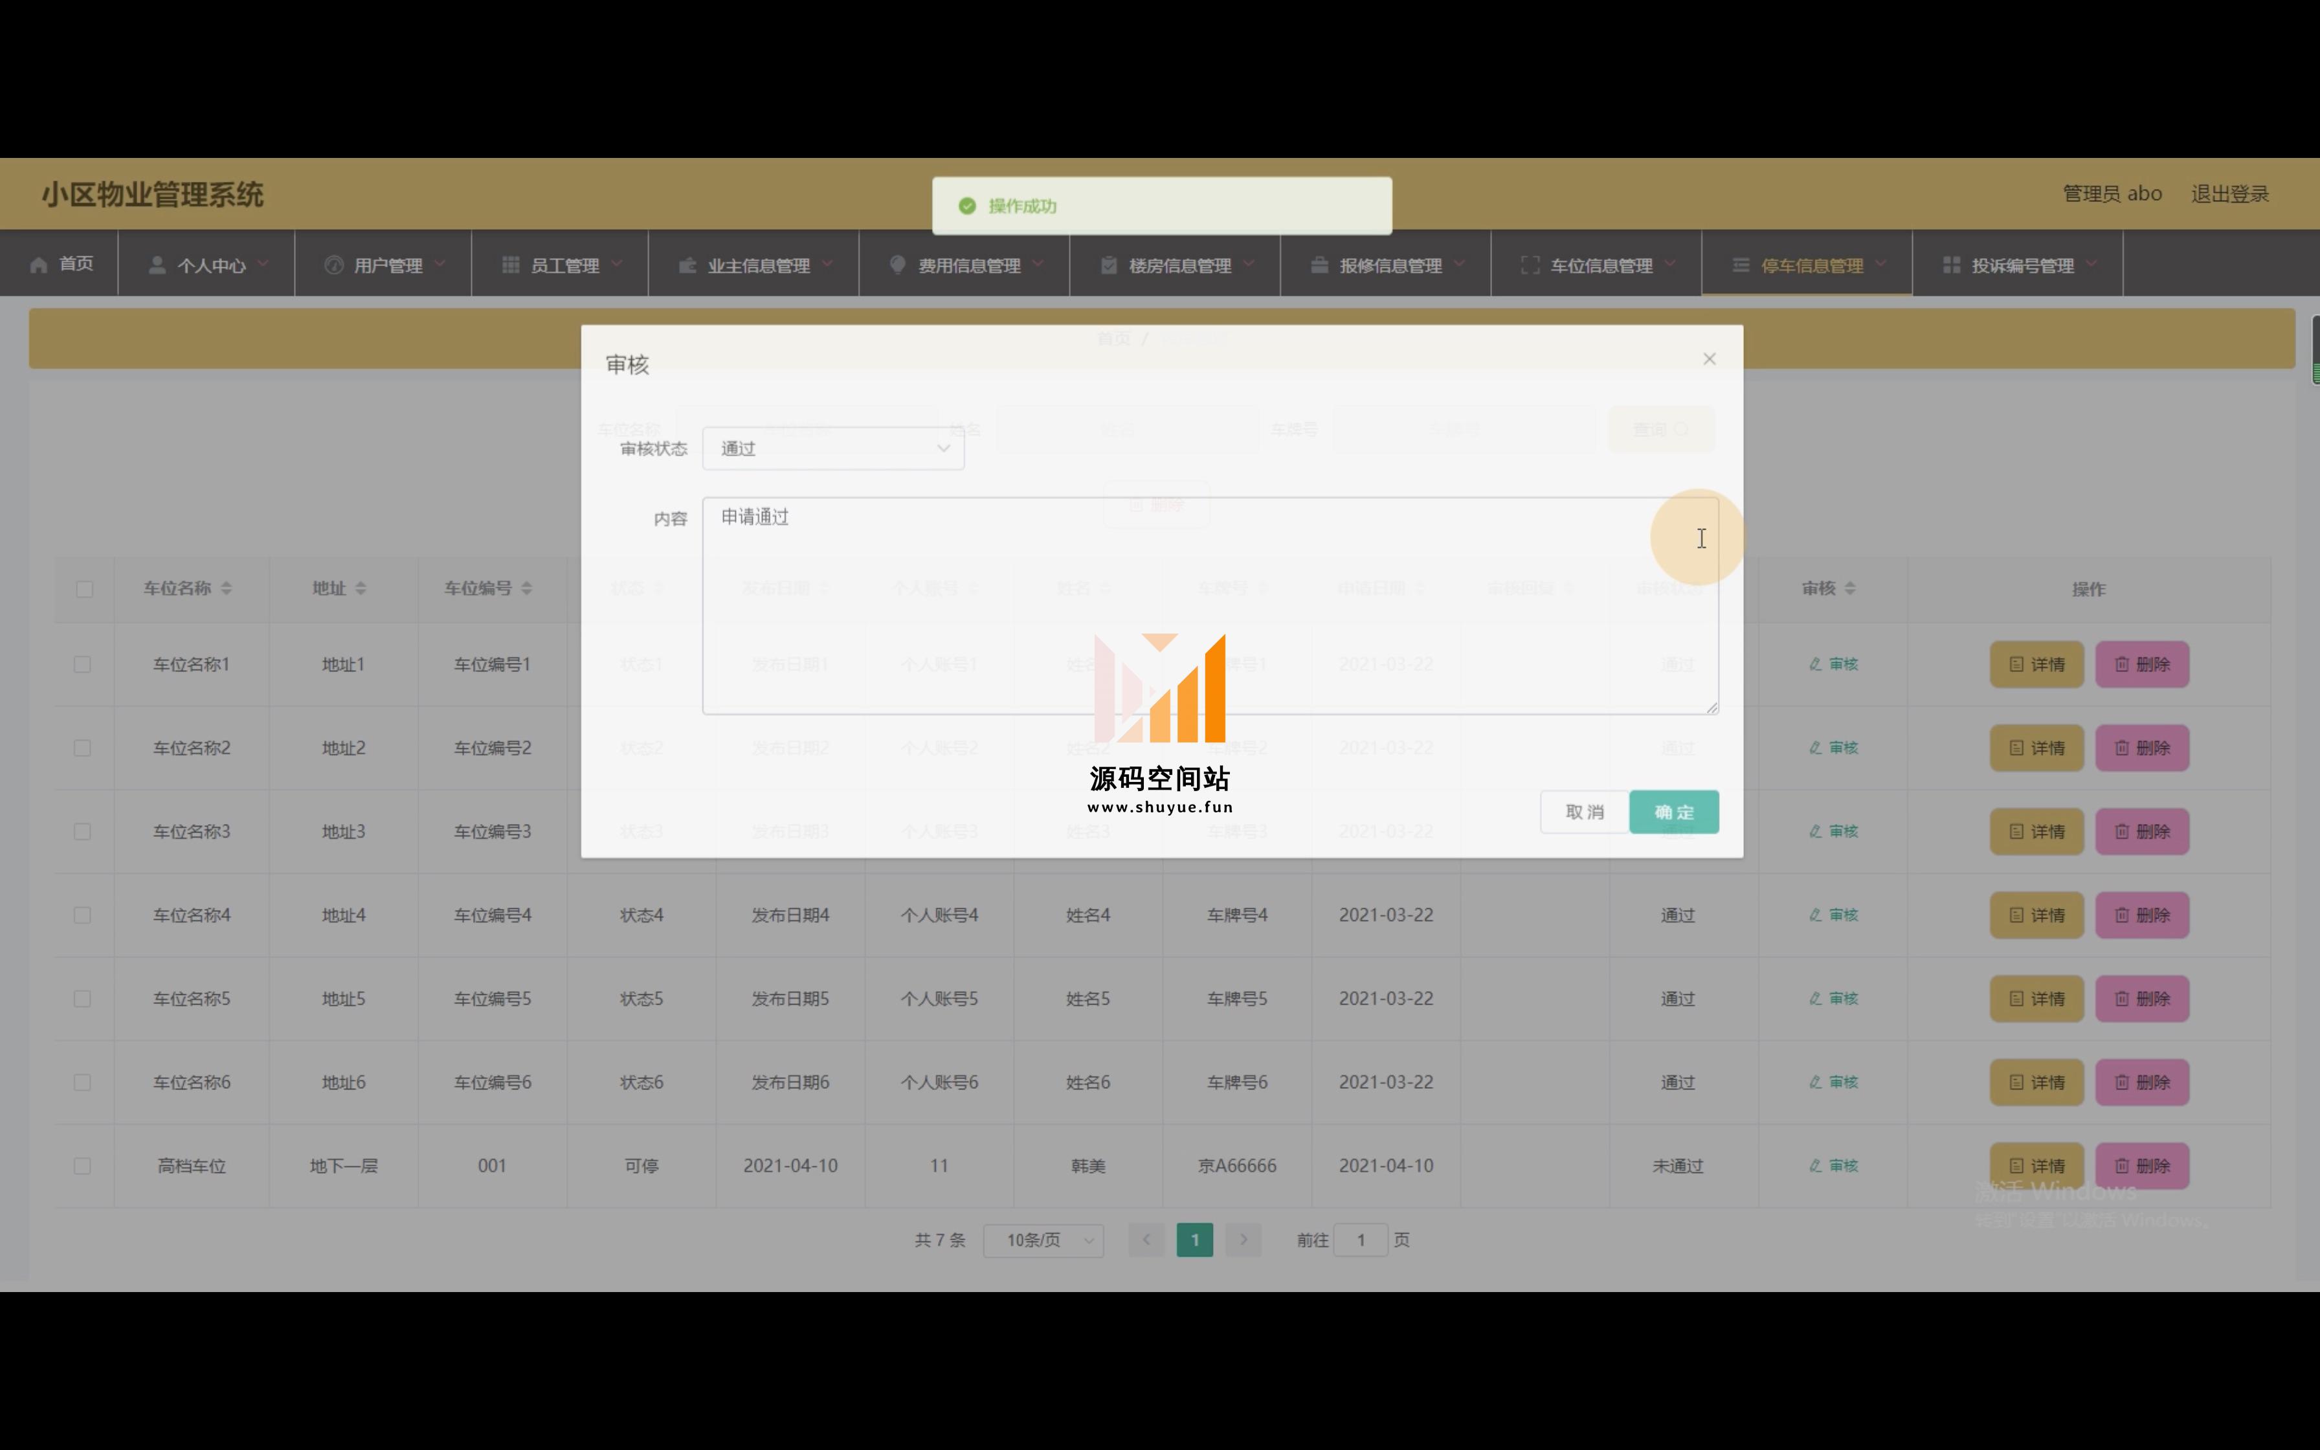Sort by 车位名称 column arrows
Screen dimensions: 2320x1450
pos(227,589)
